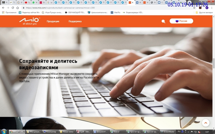The image size is (215, 134).
Task: View site info via the padlock icon
Action: coord(24,8)
